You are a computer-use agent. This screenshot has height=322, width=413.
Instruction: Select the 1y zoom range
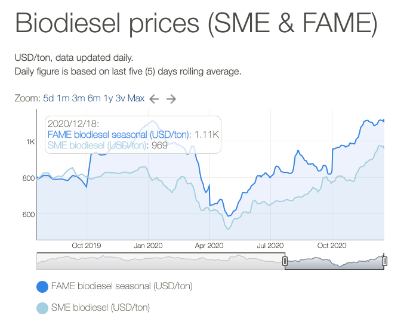[x=108, y=98]
